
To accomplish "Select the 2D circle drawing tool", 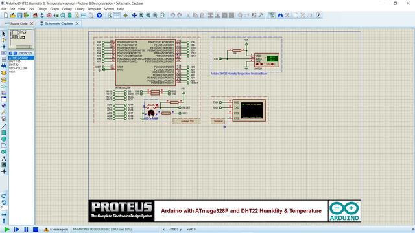I will (4, 139).
